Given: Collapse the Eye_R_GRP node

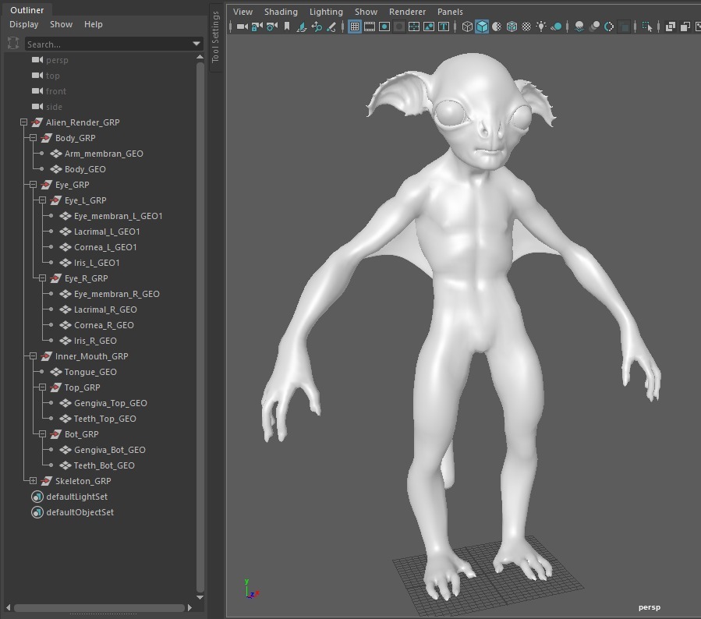Looking at the screenshot, I should (42, 278).
